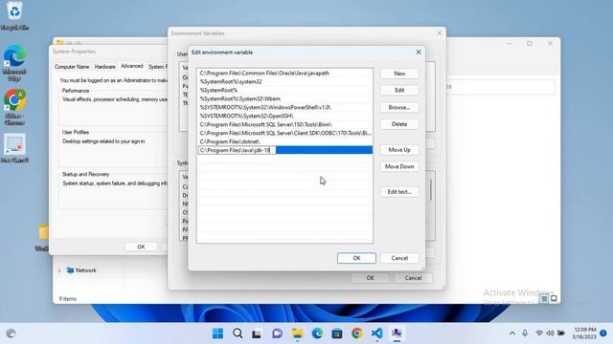Expand the Network node in File Explorer
613x344 pixels.
[x=59, y=270]
